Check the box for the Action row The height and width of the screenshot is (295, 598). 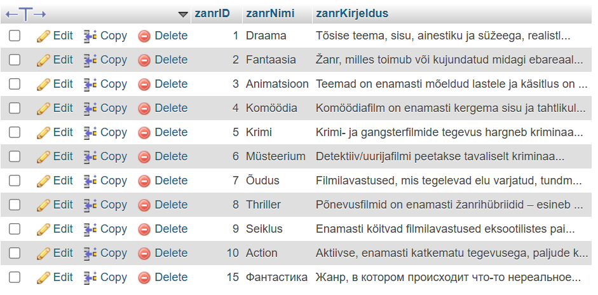click(15, 254)
